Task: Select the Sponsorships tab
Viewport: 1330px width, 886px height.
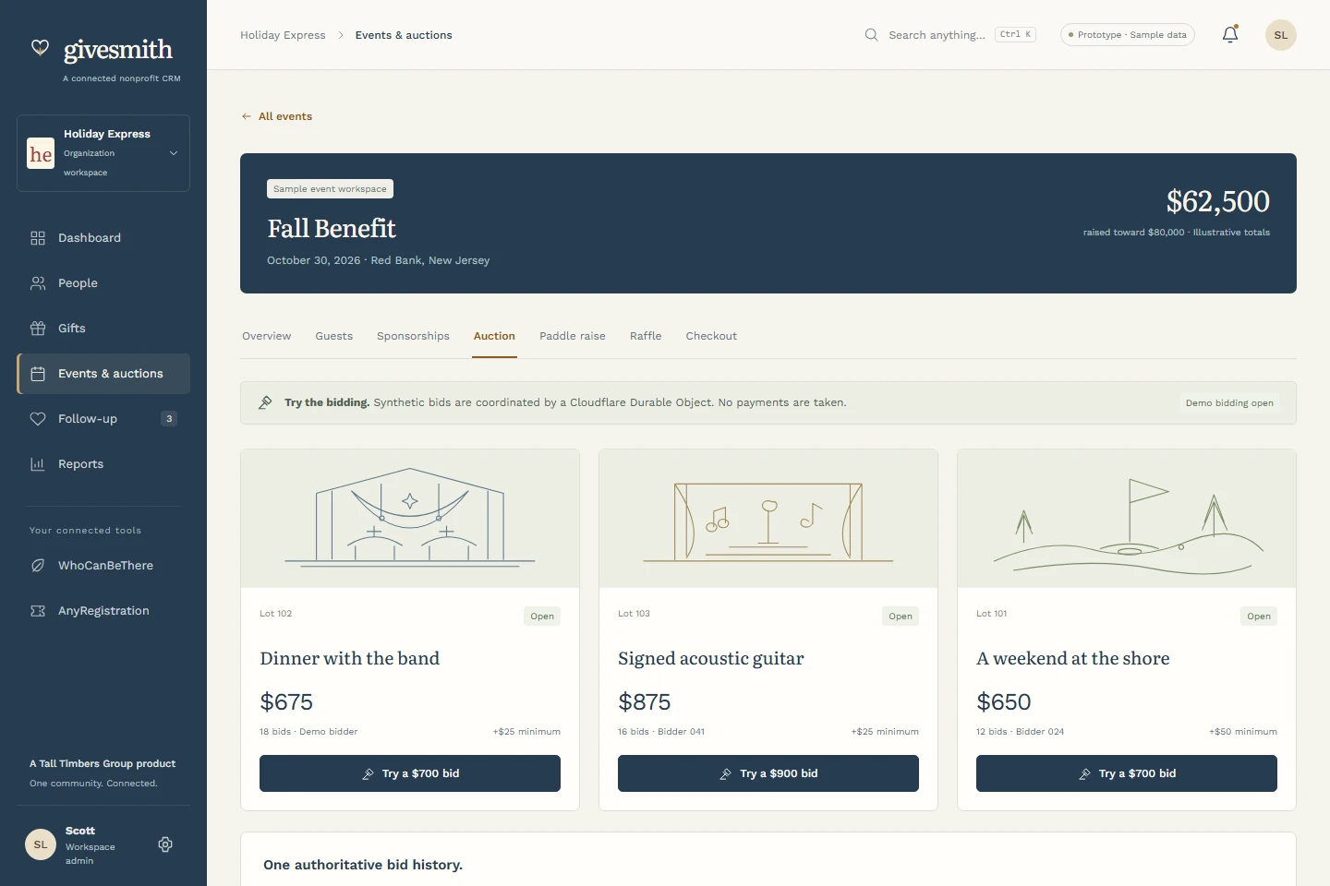Action: tap(413, 336)
